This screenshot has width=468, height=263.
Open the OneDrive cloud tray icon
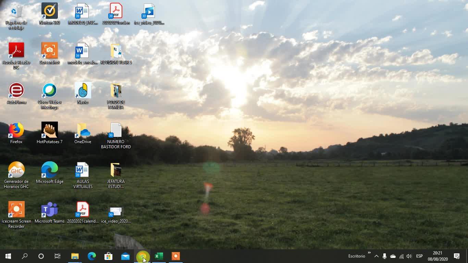click(393, 256)
